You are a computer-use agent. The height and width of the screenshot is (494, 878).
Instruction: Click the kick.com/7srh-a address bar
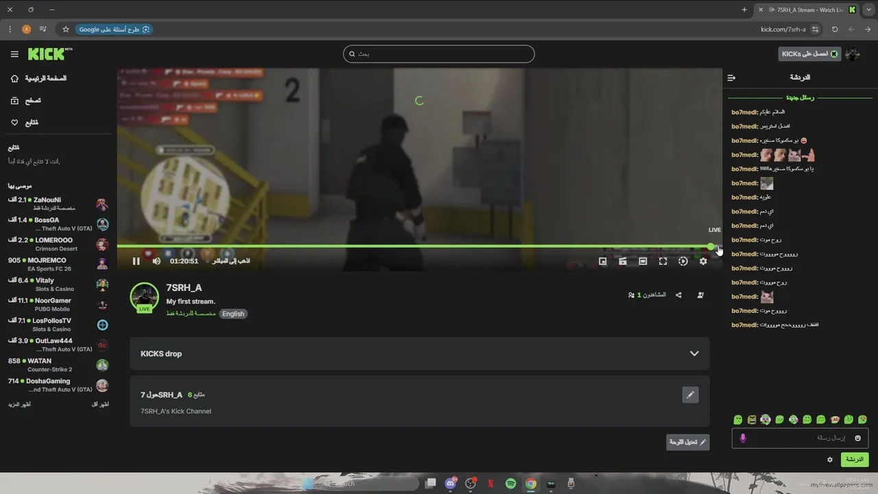pyautogui.click(x=783, y=30)
